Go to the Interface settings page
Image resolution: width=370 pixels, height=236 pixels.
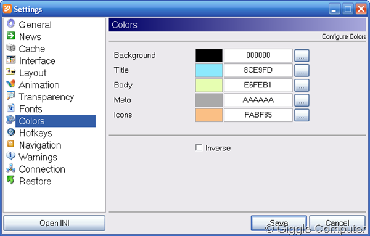[37, 61]
